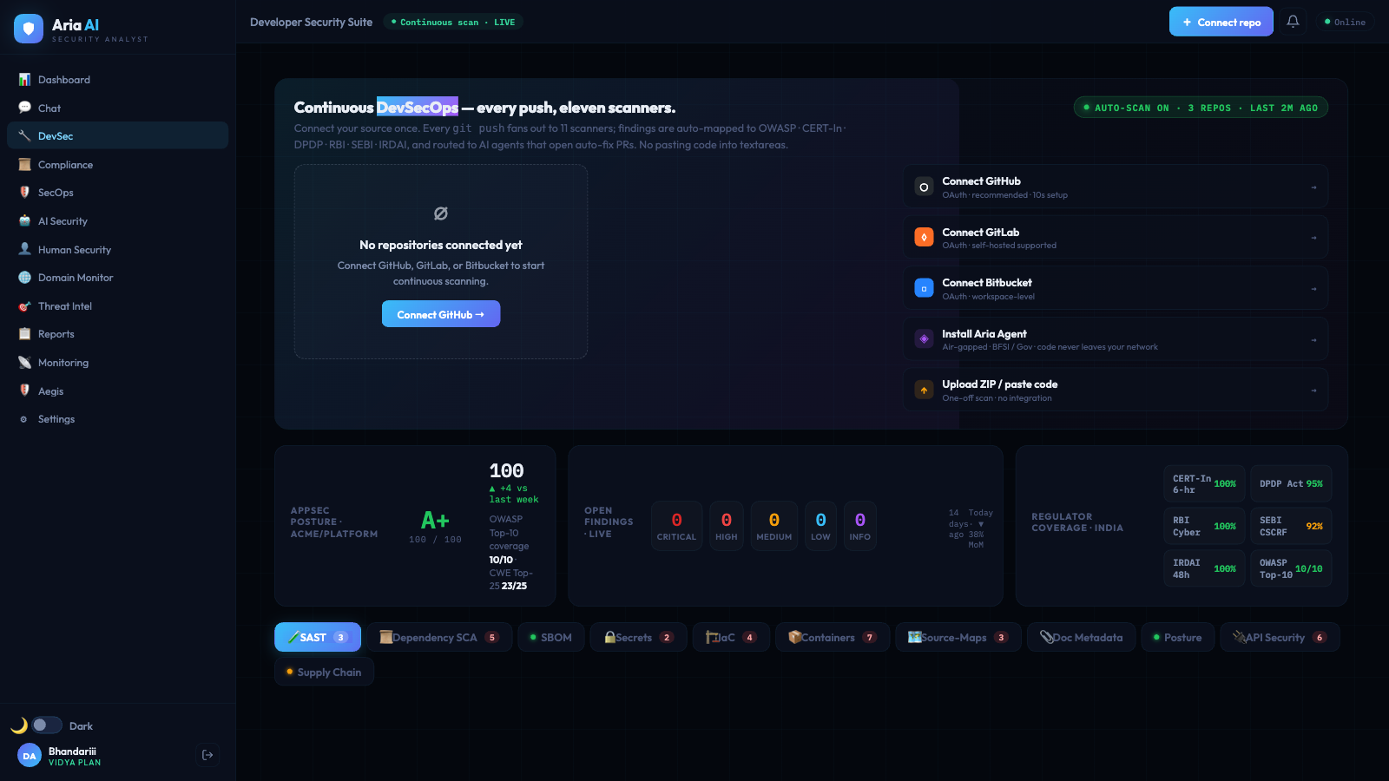Viewport: 1389px width, 781px height.
Task: Click the logout icon beside Bhandariii
Action: (207, 755)
